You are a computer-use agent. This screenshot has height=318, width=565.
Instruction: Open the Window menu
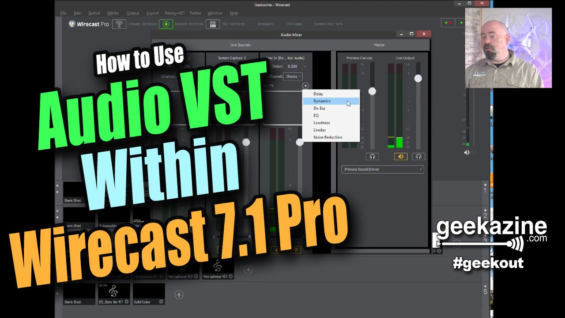coord(215,13)
